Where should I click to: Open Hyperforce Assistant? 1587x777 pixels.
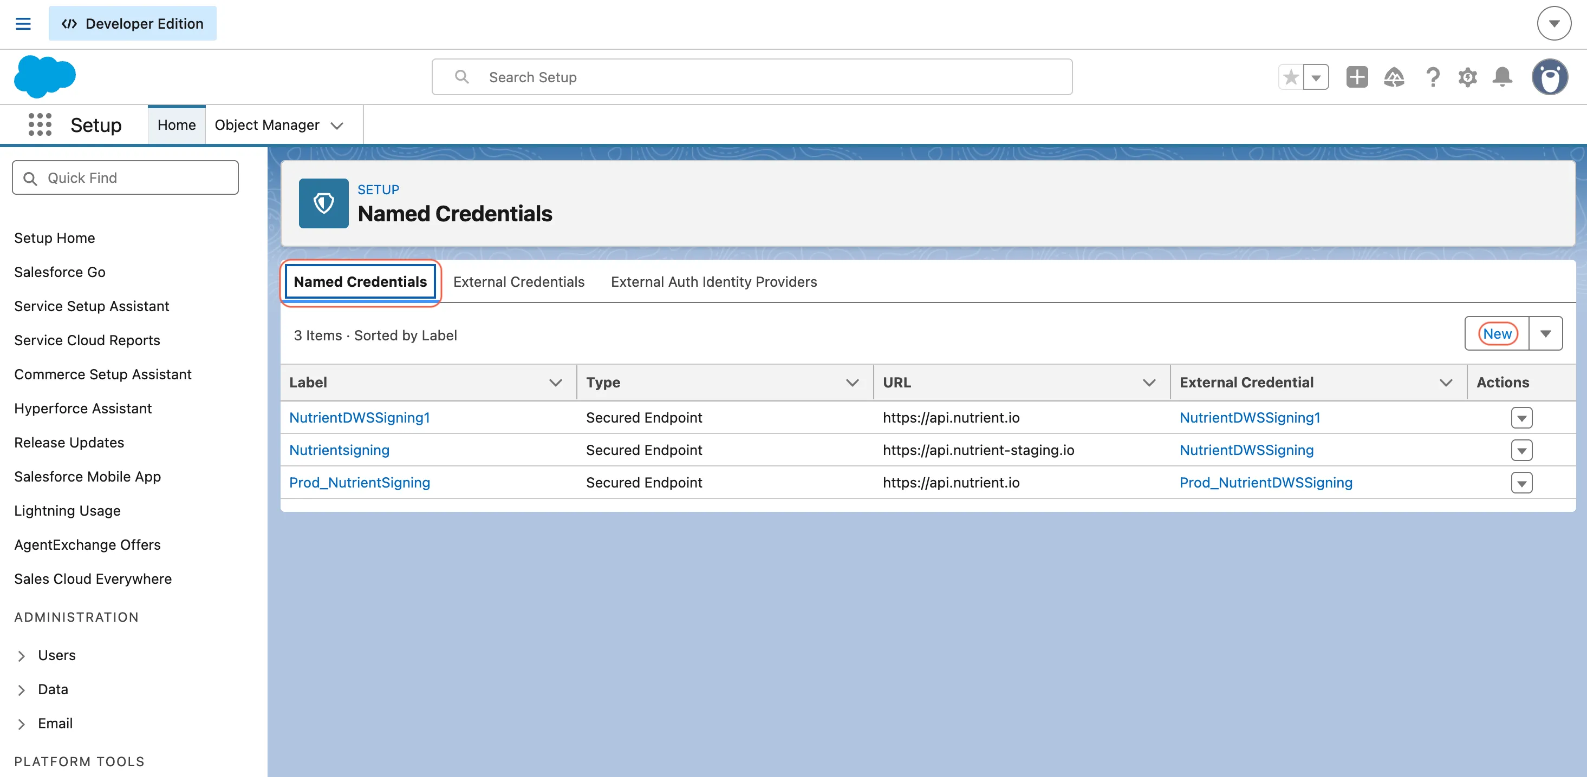tap(82, 409)
